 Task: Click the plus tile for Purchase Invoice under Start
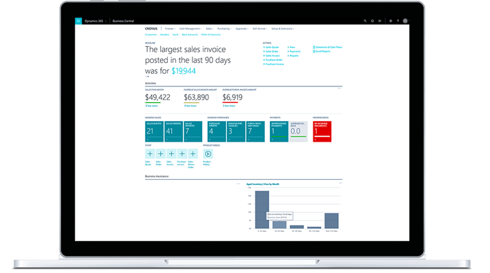click(x=182, y=153)
